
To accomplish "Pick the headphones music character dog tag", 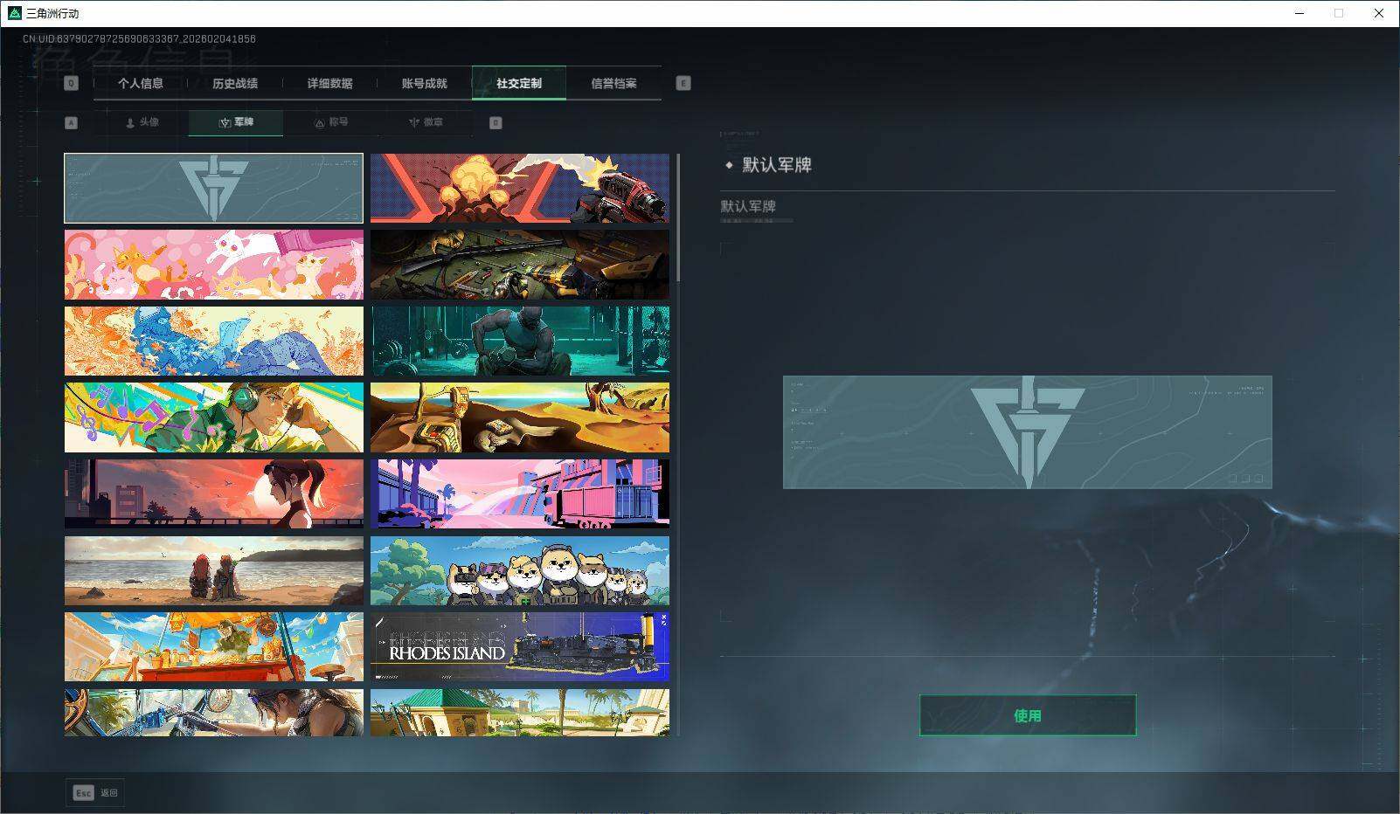I will pos(214,417).
